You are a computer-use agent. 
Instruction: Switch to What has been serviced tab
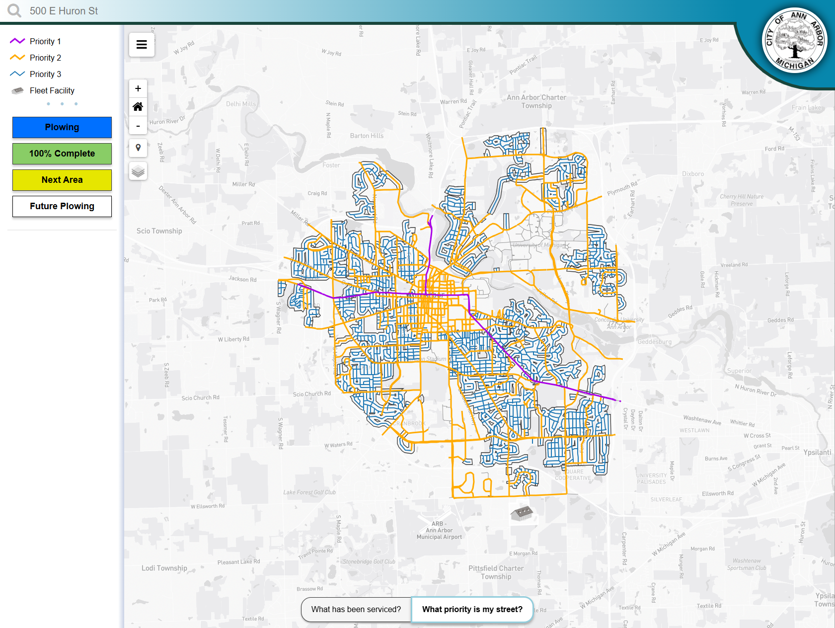(x=356, y=609)
